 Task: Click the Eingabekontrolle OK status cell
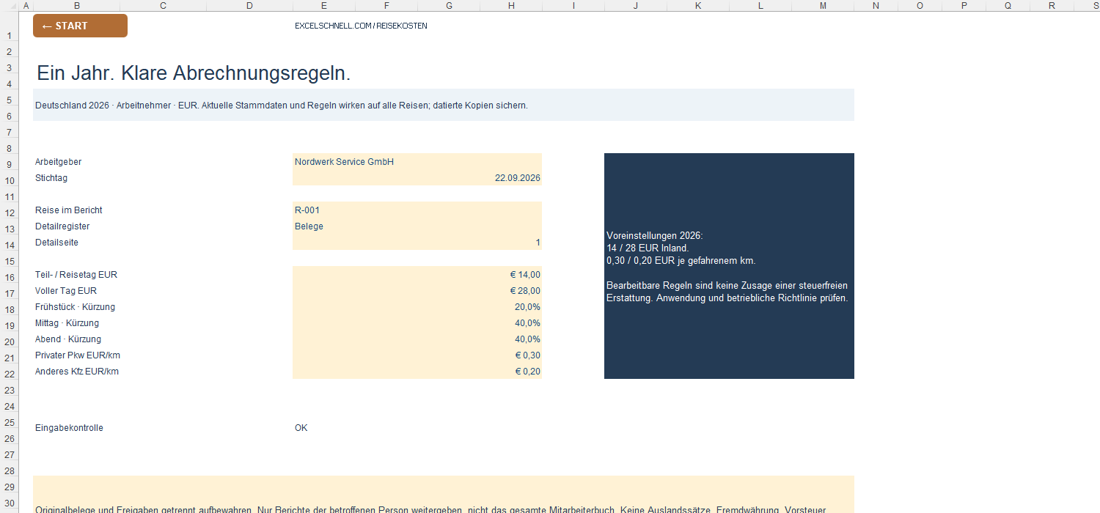(301, 428)
